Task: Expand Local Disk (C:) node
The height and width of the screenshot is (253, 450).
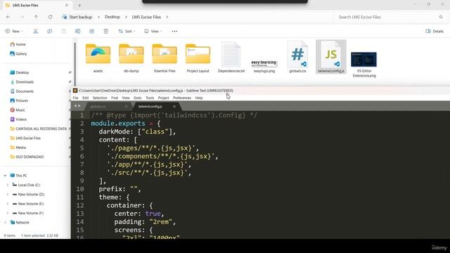Action: point(8,185)
